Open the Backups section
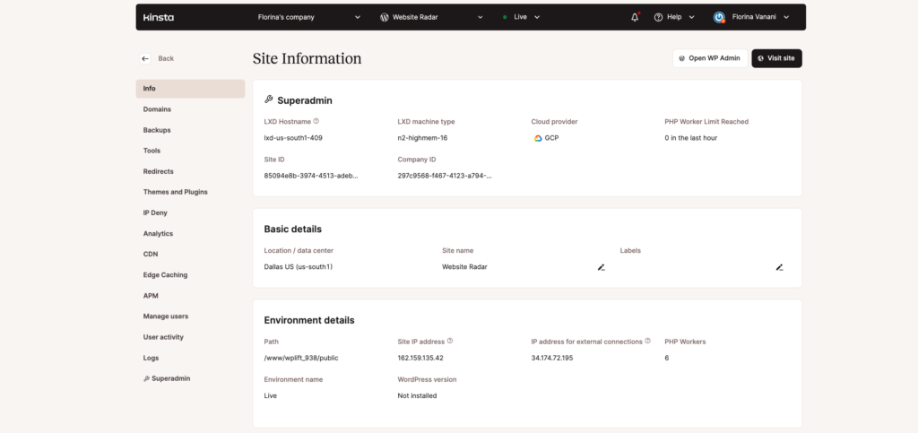This screenshot has height=433, width=918. pos(157,130)
